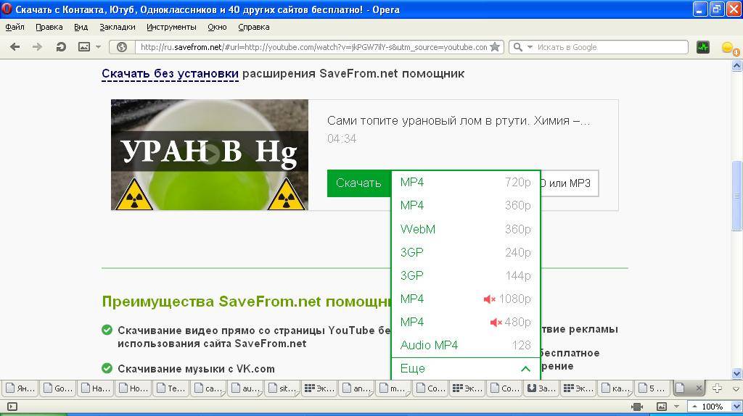
Task: Open the search engine selector magnifier
Action: pyautogui.click(x=518, y=47)
